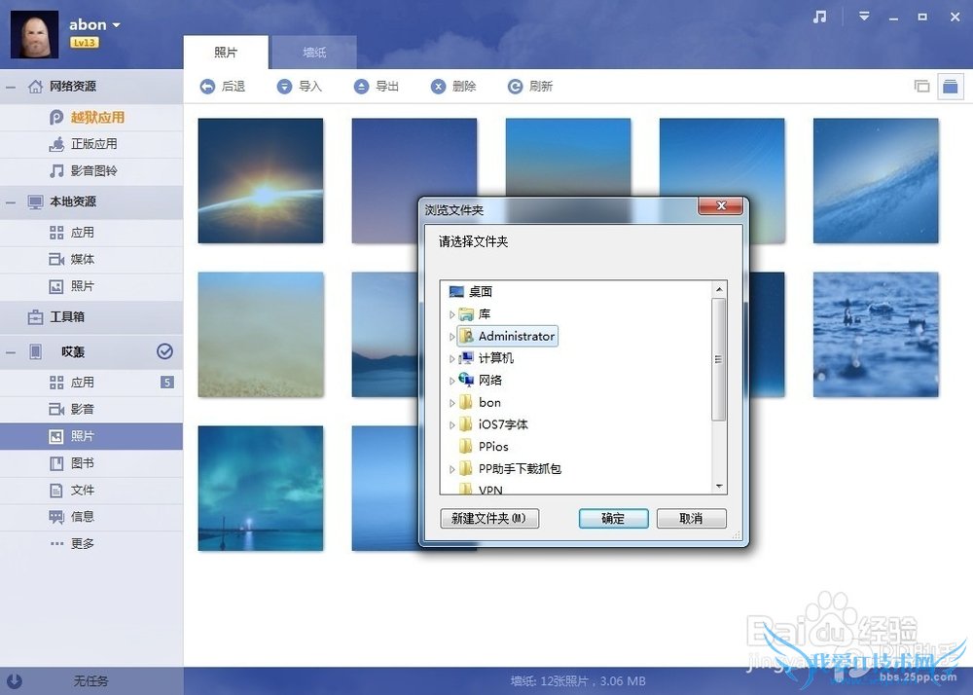Open device 图书 item
Screen dimensions: 973x695
coord(91,463)
